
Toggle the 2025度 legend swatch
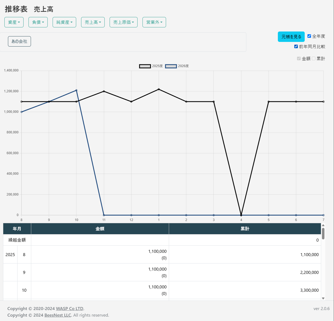pos(145,66)
